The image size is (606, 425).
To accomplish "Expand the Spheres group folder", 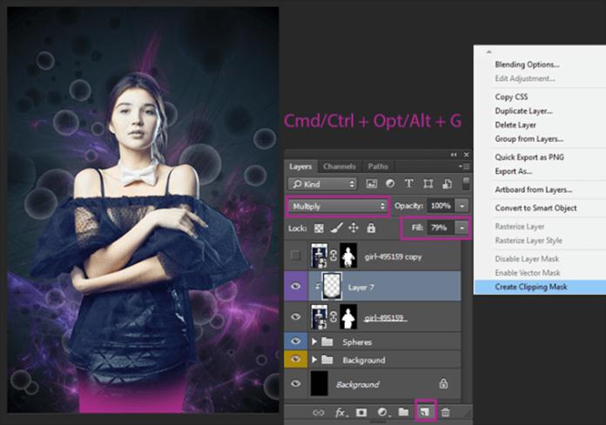I will [x=315, y=342].
